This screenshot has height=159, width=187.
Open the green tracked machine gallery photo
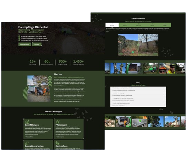[151, 68]
